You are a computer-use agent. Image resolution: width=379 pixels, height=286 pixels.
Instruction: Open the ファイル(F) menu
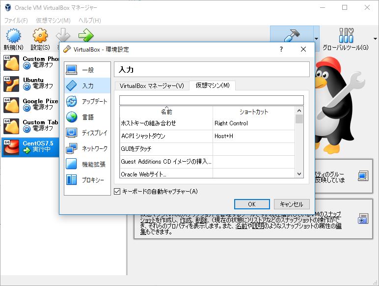(16, 21)
